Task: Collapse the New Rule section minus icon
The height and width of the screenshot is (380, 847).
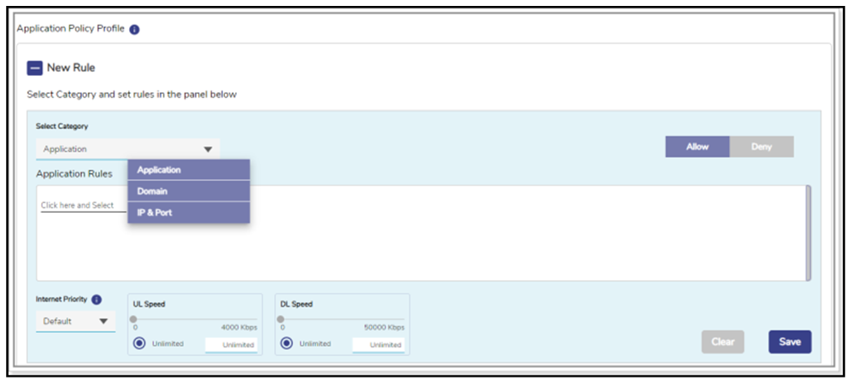Action: [35, 68]
